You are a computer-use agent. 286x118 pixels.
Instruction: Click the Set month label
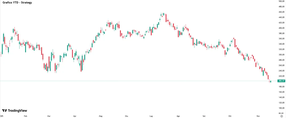204,116
